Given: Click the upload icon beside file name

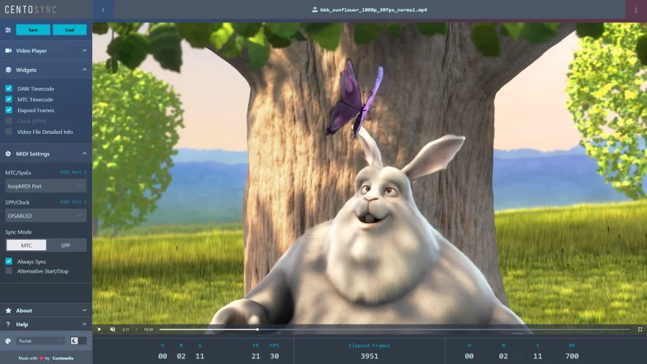Looking at the screenshot, I should [x=315, y=9].
